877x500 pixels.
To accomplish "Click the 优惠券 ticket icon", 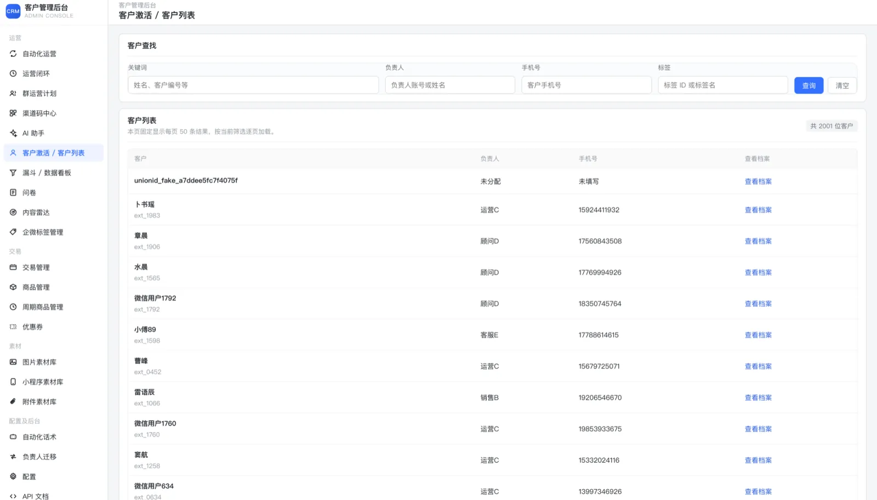I will pyautogui.click(x=13, y=327).
